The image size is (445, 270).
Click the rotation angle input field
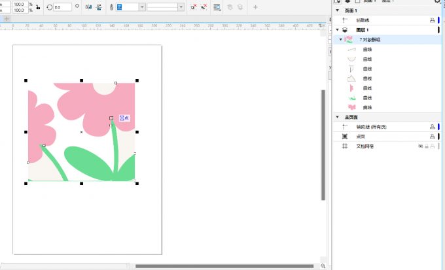[63, 7]
